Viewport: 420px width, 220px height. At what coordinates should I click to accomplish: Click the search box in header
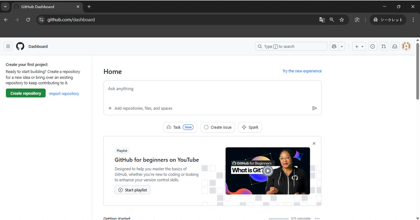[x=291, y=46]
